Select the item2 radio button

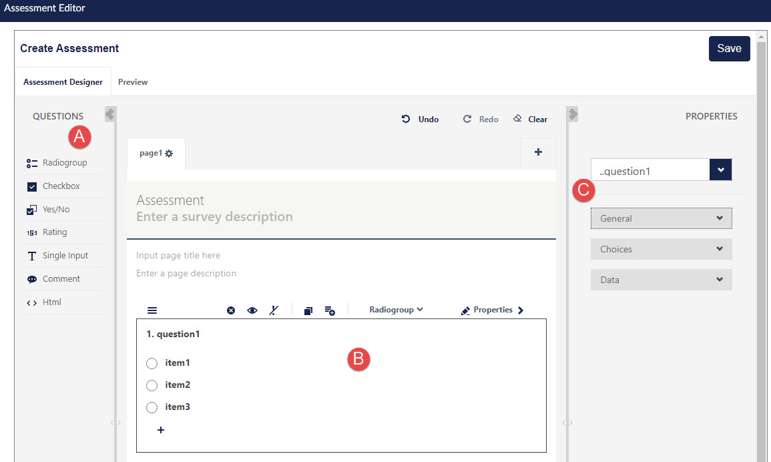[x=152, y=385]
